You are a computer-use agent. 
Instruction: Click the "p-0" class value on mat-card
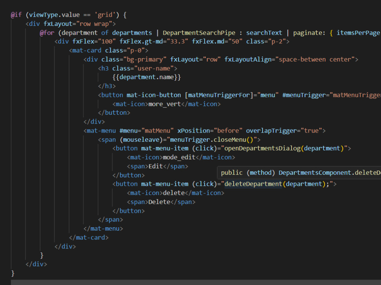136,51
